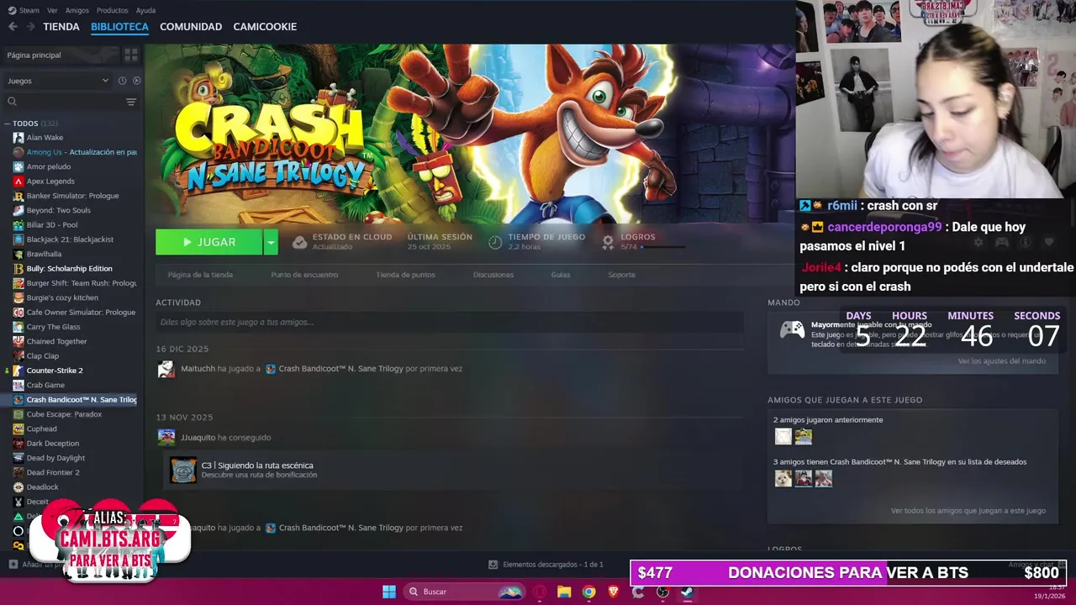The image size is (1076, 605).
Task: Open OBS Studio from taskbar
Action: click(662, 592)
